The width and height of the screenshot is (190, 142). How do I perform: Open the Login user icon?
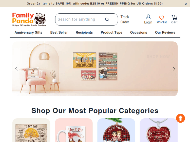148,17
